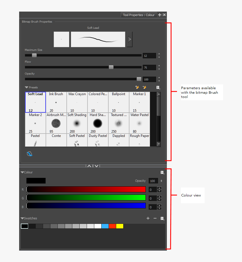This screenshot has width=242, height=262.
Task: Click the delete brush preset icon
Action: click(144, 88)
